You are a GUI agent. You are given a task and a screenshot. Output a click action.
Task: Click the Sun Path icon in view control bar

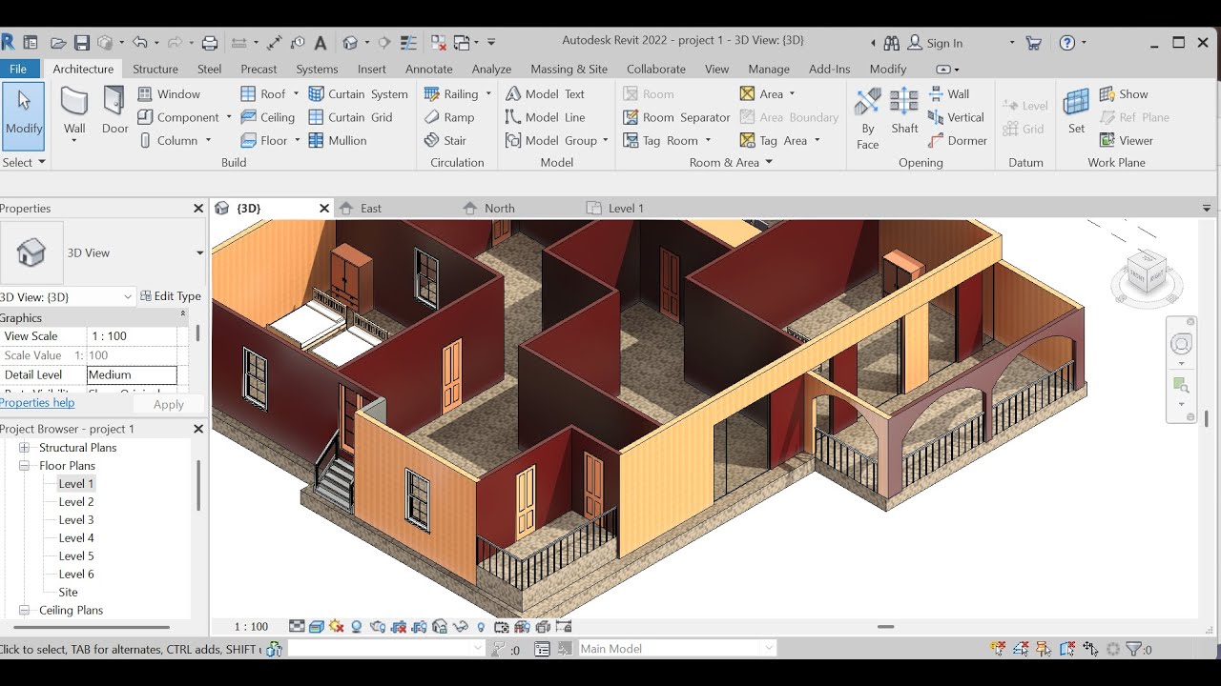pos(336,627)
